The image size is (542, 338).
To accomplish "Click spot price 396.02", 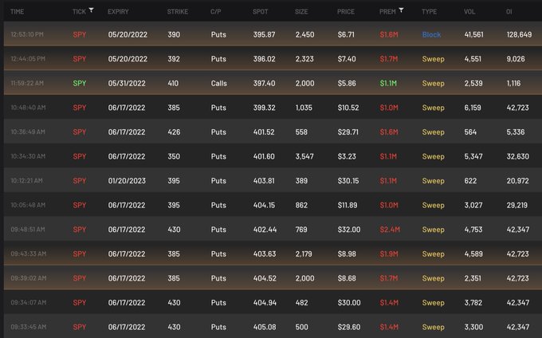I will point(264,59).
